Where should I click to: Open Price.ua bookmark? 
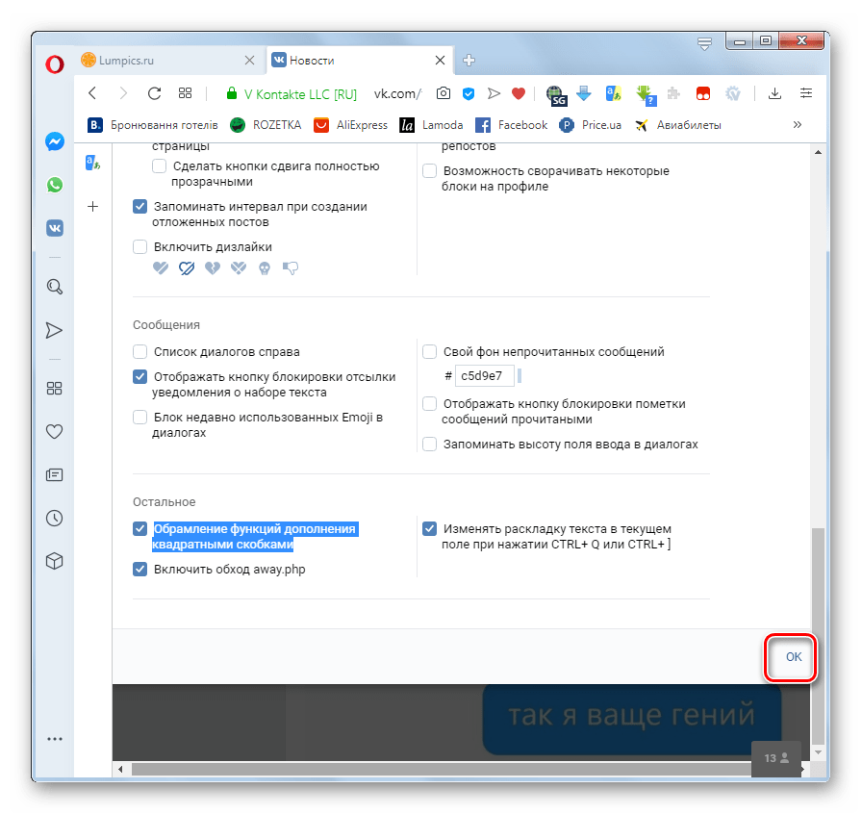click(x=591, y=125)
